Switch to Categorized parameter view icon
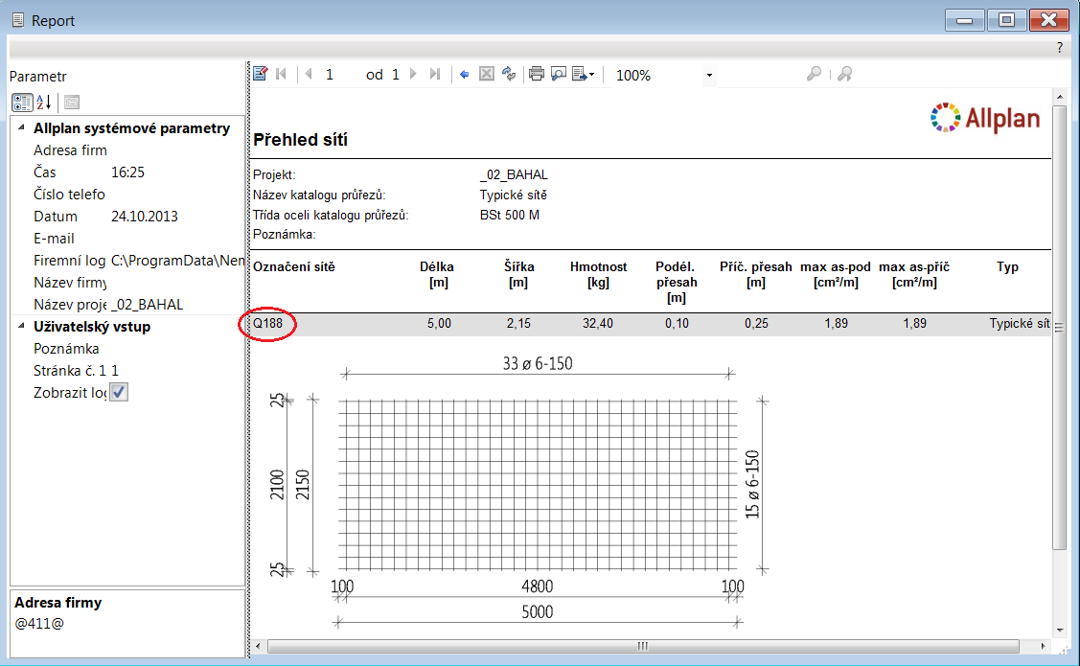Screen dimensions: 1080x666 coord(22,103)
